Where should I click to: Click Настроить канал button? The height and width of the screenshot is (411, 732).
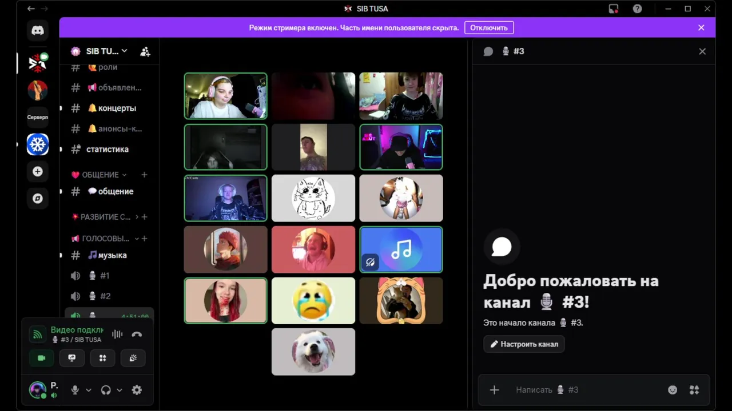pyautogui.click(x=524, y=344)
